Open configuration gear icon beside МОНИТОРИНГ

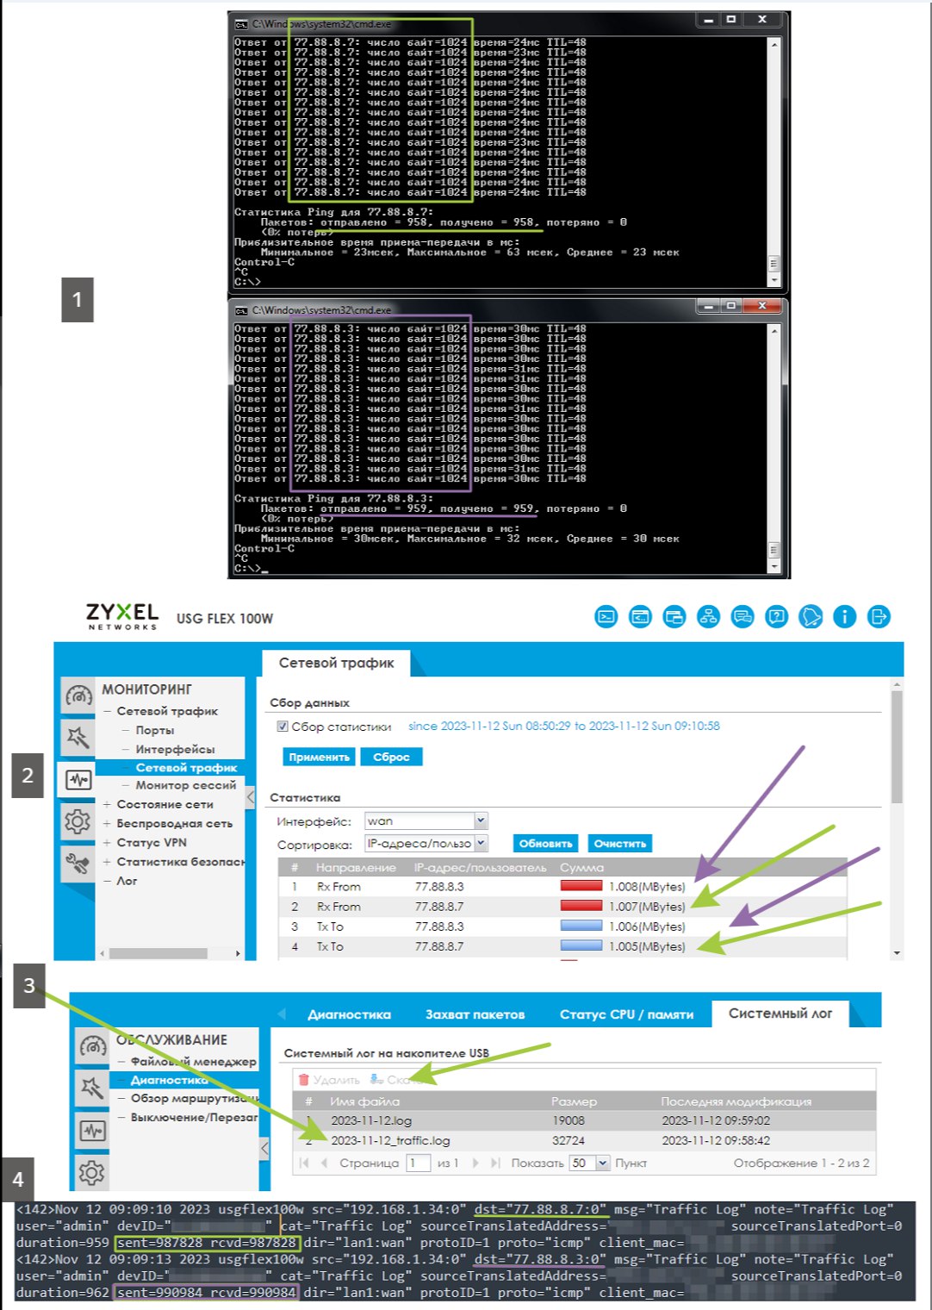pos(78,821)
